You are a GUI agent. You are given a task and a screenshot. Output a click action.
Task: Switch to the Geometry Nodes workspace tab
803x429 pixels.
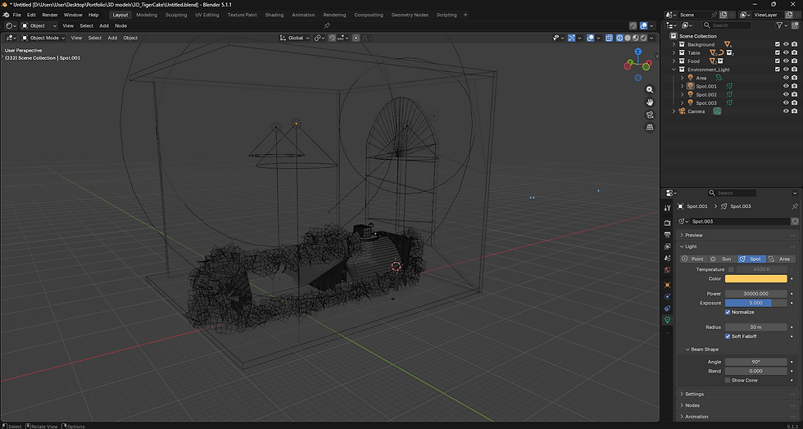tap(410, 15)
